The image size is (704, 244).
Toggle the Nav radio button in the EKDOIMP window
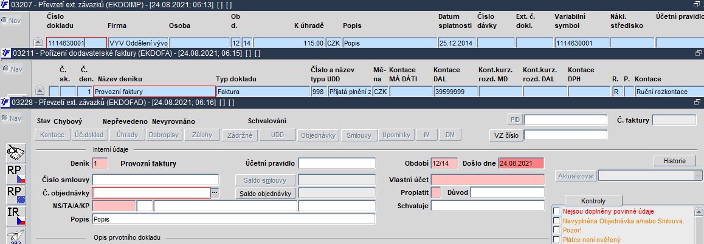tap(4, 20)
